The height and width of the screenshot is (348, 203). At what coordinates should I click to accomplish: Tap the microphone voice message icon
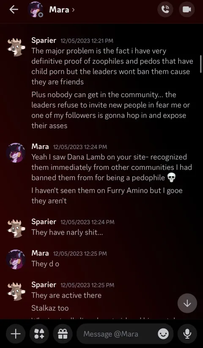[187, 334]
